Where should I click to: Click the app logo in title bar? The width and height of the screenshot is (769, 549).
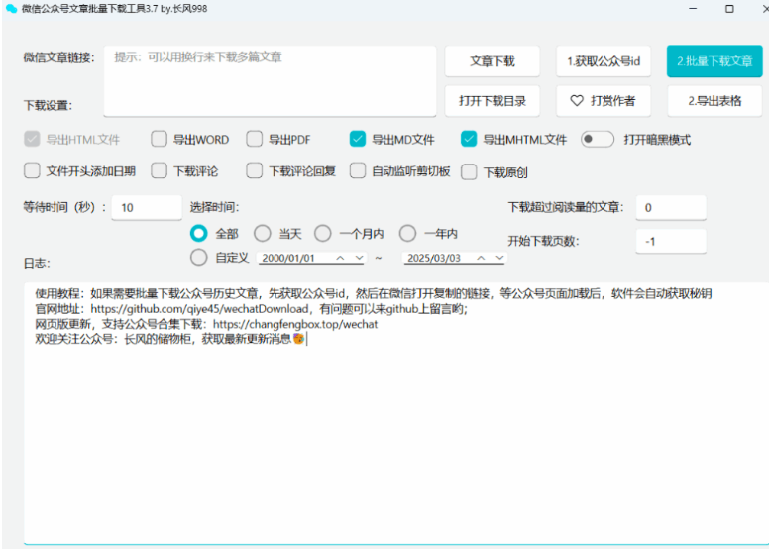click(11, 9)
